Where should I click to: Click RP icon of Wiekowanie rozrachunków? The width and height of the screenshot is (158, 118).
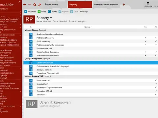click(x=31, y=56)
